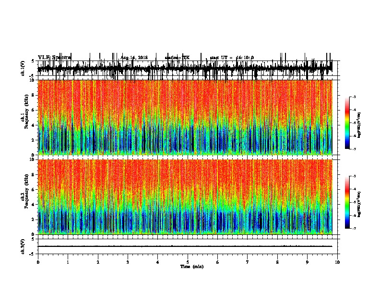Viewport: 380px width, 294px height.
Task: Click the "6" kHz tick of ch.2 frequency axis
Action: point(34,189)
